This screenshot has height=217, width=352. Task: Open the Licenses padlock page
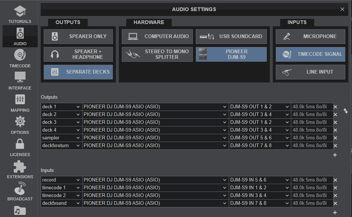click(20, 147)
